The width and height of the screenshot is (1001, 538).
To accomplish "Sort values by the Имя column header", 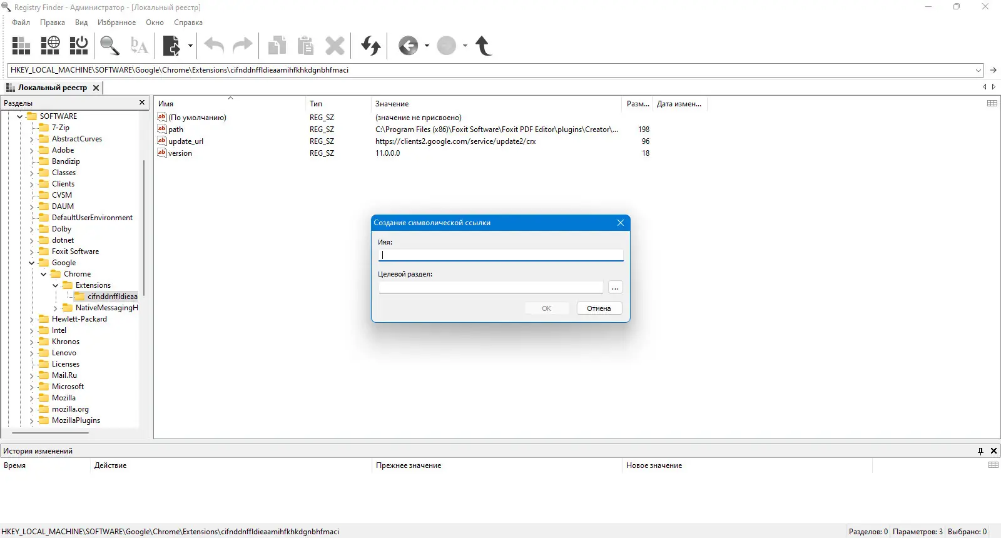I will [230, 103].
